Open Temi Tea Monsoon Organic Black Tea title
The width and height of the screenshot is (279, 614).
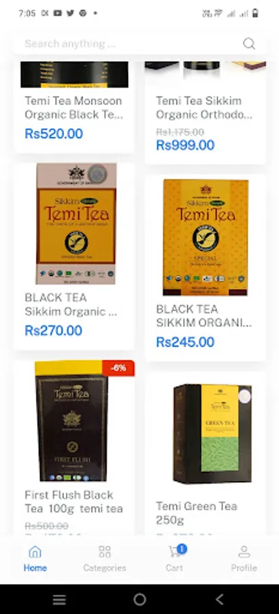(x=73, y=108)
